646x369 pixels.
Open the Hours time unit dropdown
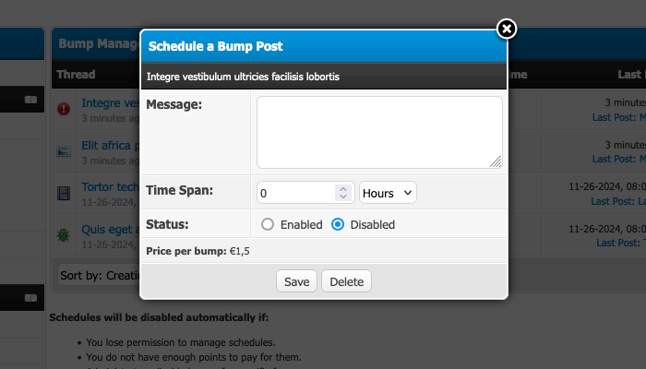coord(388,193)
